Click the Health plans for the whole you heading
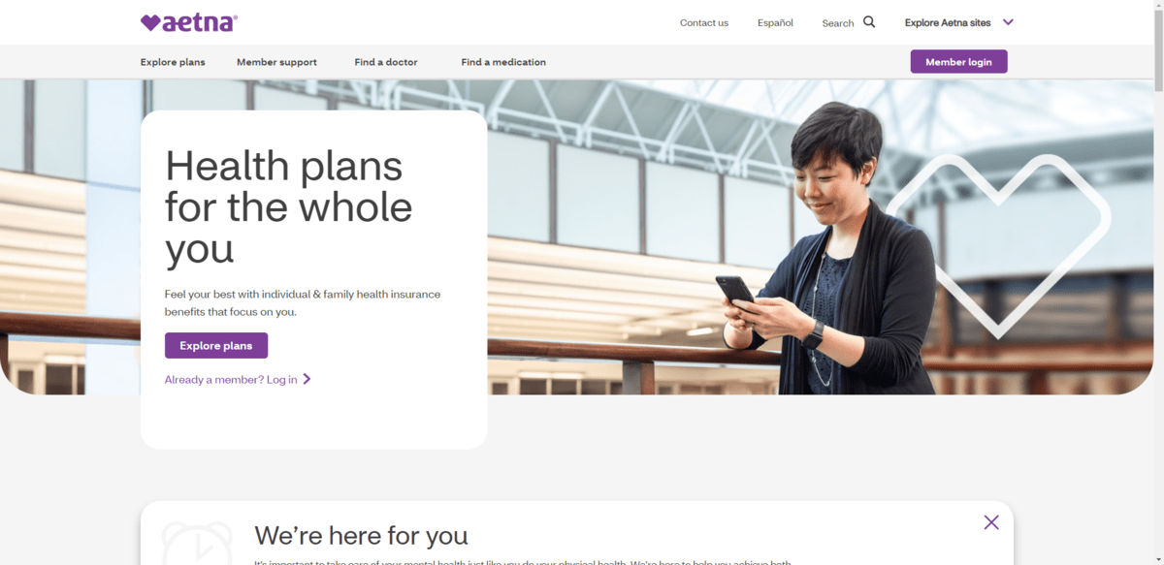 coord(288,207)
